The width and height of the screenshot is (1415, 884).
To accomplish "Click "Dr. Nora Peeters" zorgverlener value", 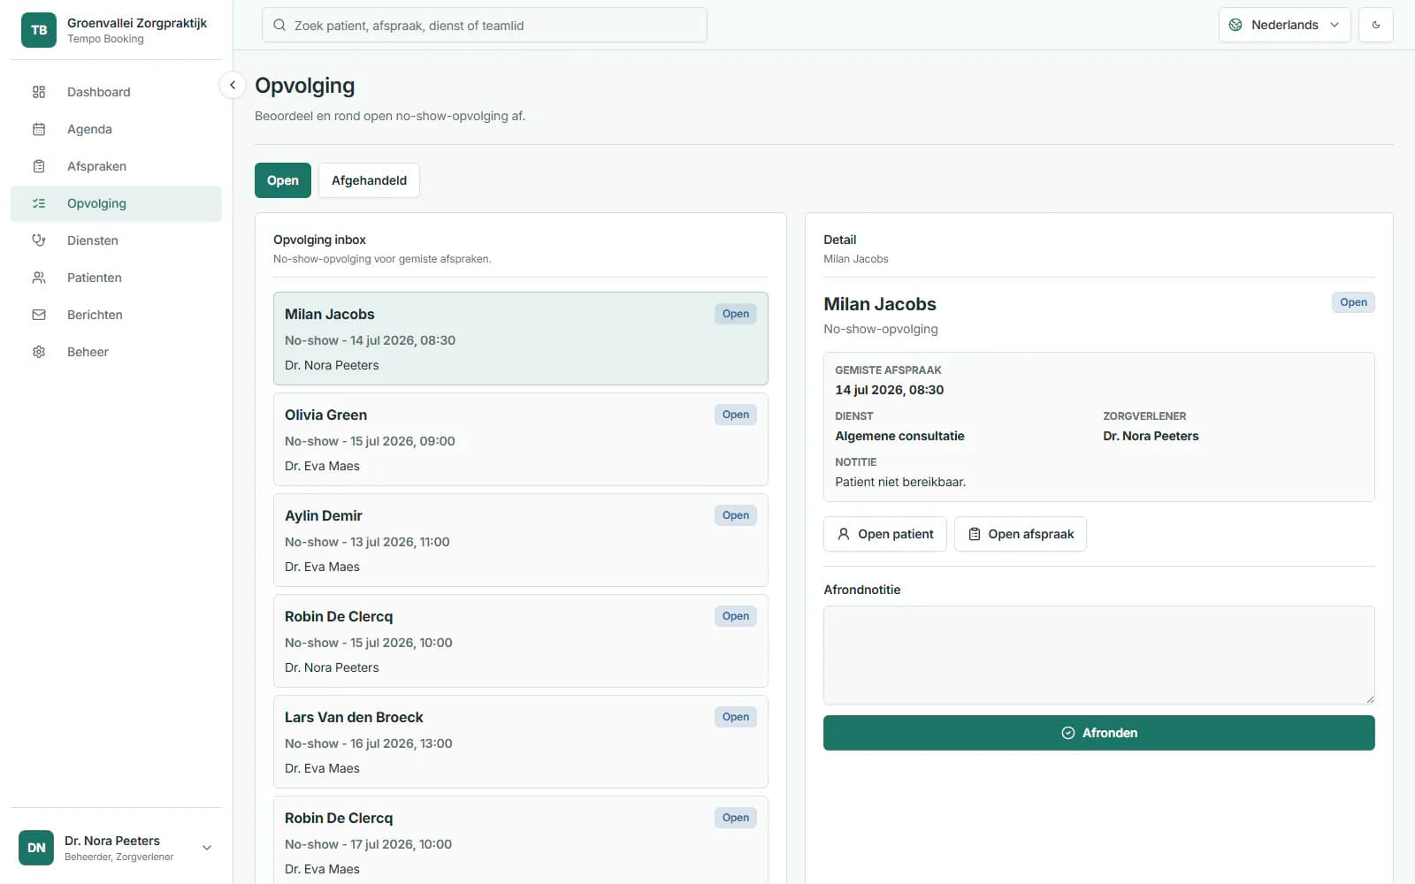I will pos(1151,436).
